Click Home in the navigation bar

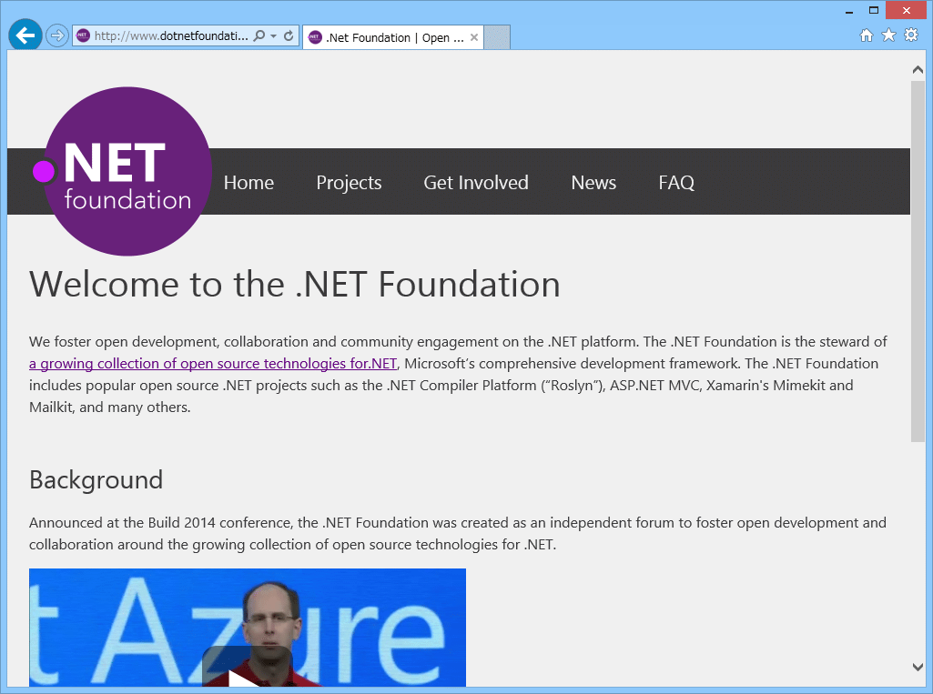248,182
